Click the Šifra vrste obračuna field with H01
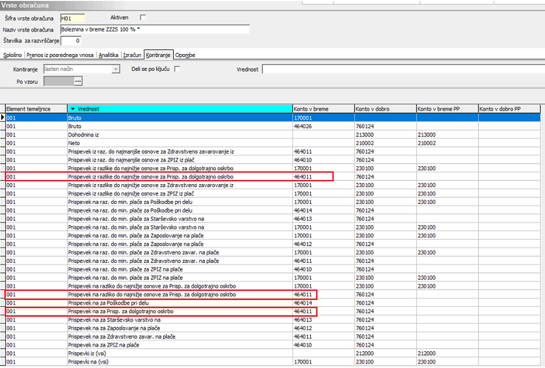Image resolution: width=545 pixels, height=368 pixels. coord(72,18)
